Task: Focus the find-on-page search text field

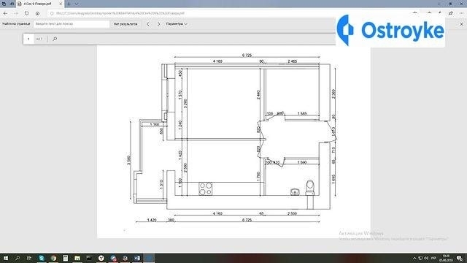Action: click(x=72, y=24)
